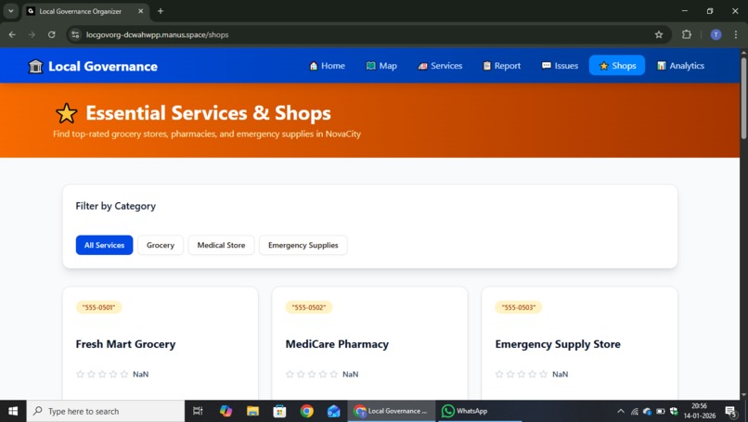Click the NaN rating on Fresh Mart Grocery
Viewport: 748px width, 422px height.
pos(140,375)
